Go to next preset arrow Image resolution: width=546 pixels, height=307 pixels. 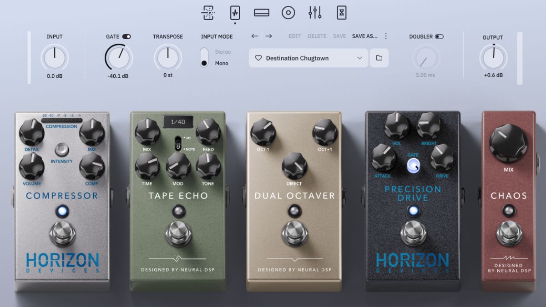(x=269, y=36)
